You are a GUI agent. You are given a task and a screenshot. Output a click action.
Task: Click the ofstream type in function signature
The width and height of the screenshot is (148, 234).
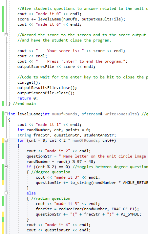click(x=91, y=114)
